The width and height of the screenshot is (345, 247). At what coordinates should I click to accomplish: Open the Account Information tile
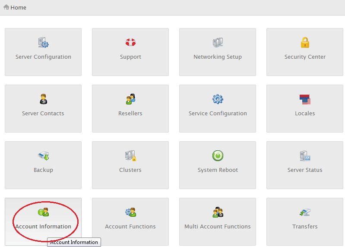[x=43, y=221]
